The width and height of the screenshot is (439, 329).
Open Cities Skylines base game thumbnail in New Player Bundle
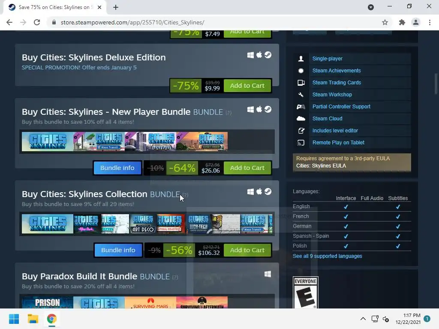tap(48, 141)
